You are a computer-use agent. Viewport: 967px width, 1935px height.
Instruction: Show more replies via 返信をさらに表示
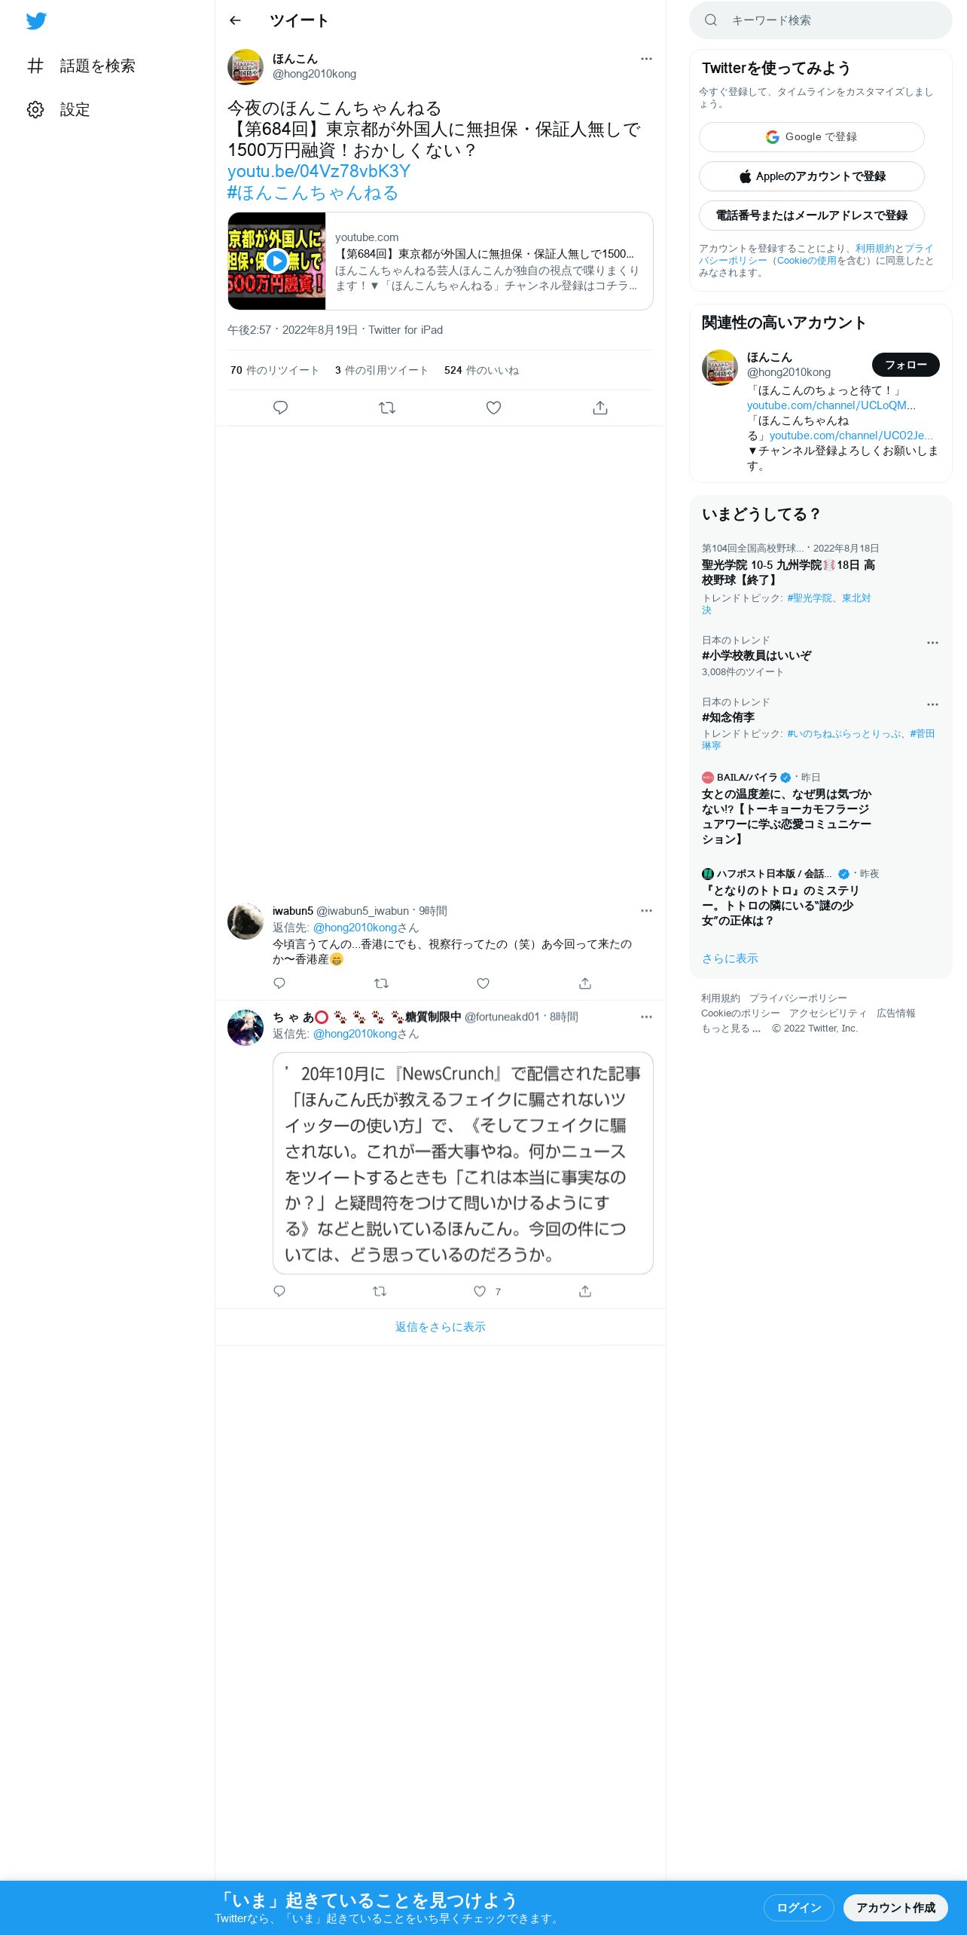click(441, 1327)
